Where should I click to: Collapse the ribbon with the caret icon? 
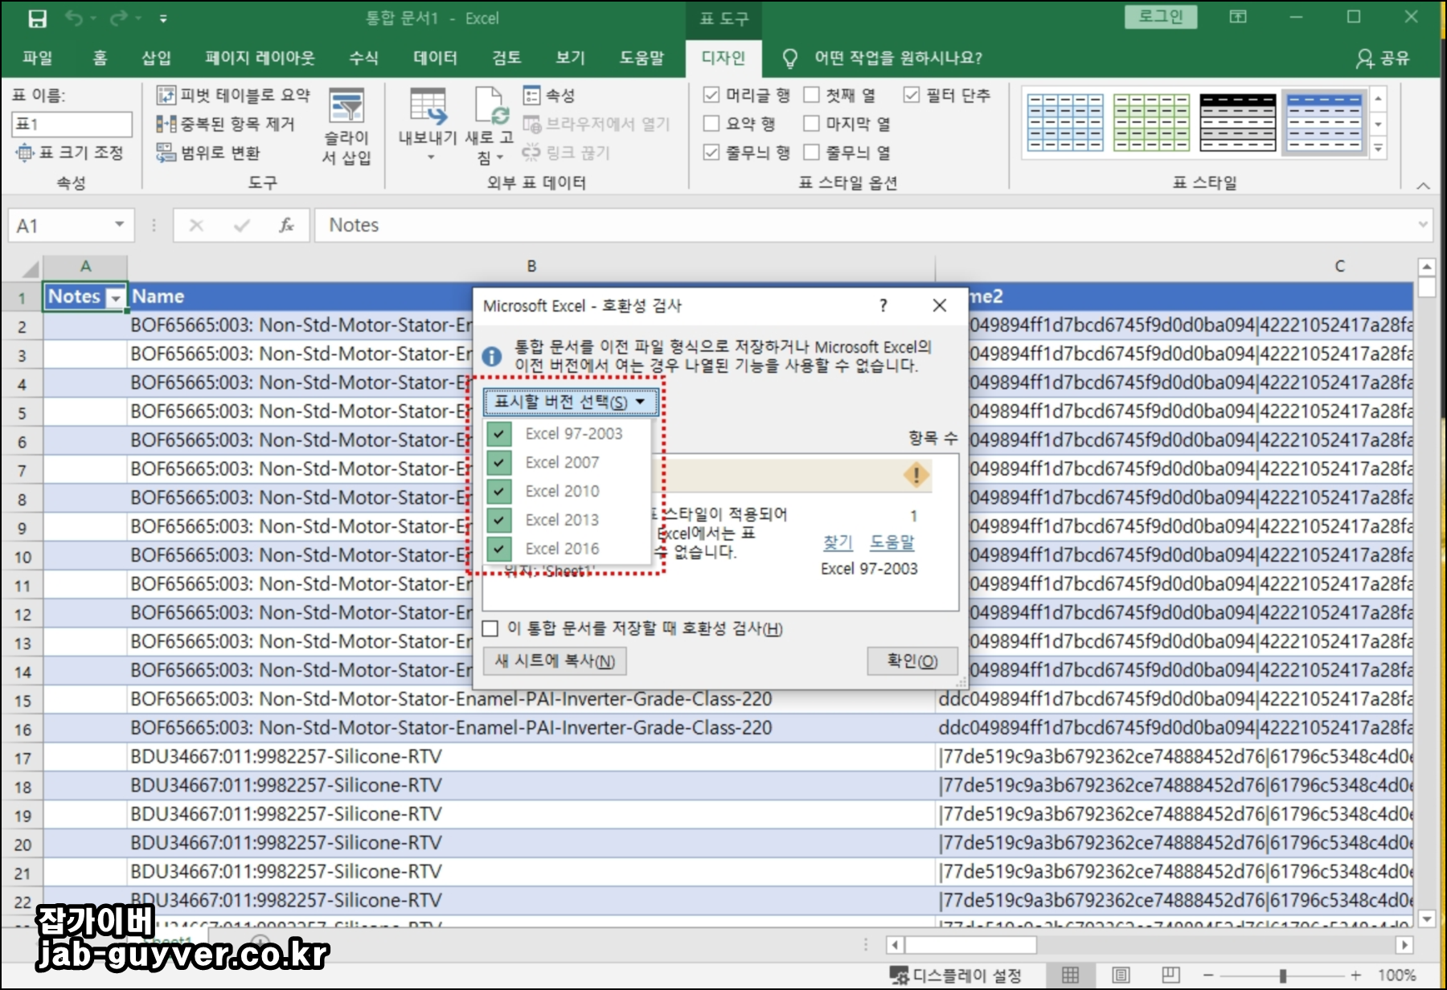(x=1424, y=186)
